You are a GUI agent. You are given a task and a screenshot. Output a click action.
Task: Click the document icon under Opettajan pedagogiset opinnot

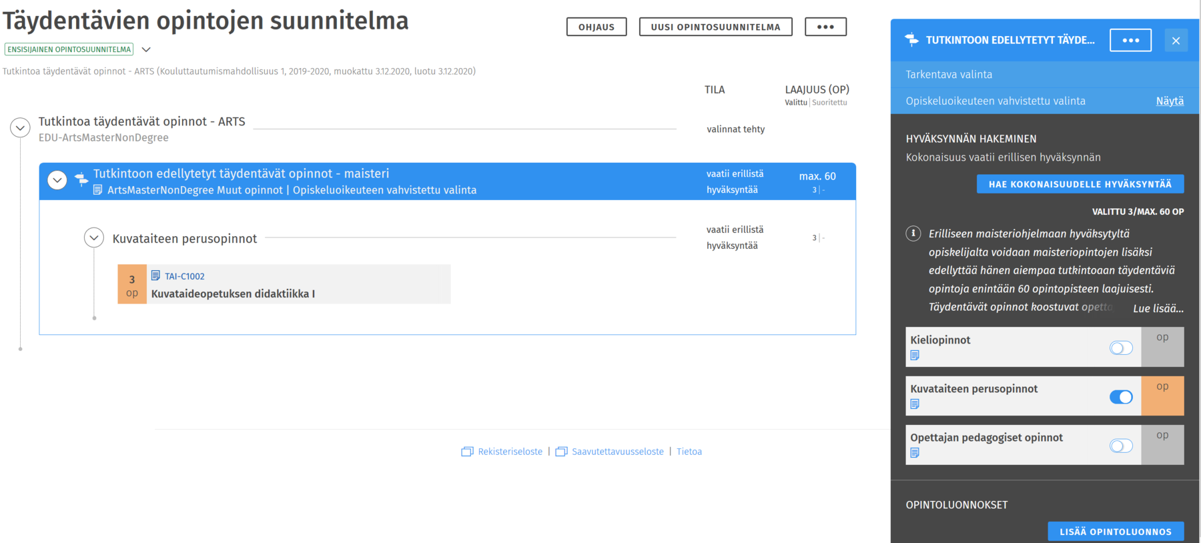coord(915,453)
